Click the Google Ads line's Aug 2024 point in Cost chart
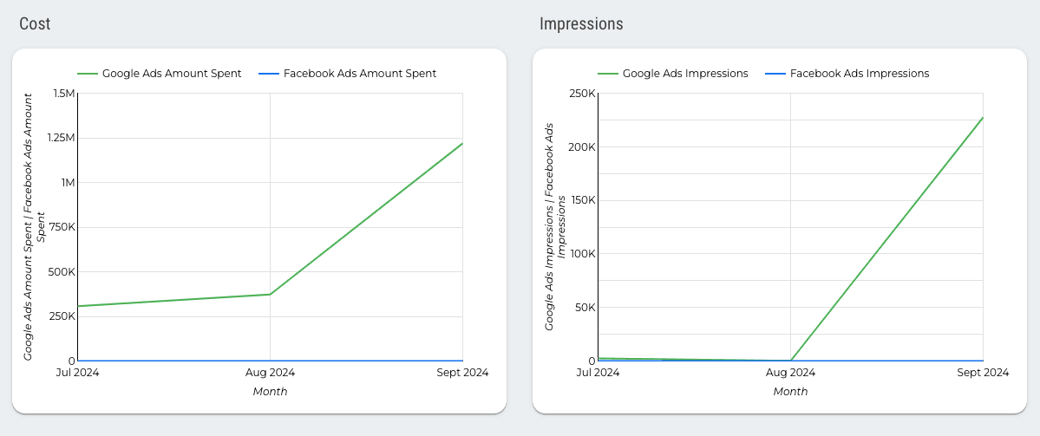Image resolution: width=1040 pixels, height=436 pixels. tap(271, 295)
